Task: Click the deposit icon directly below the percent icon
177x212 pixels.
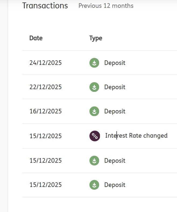Action: [x=94, y=161]
